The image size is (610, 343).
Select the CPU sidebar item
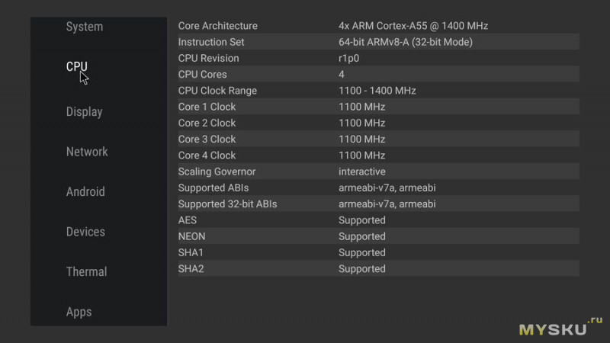coord(77,66)
